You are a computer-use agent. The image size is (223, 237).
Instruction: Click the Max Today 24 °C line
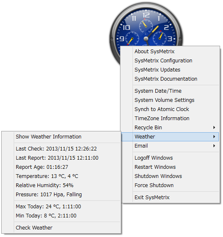pyautogui.click(x=61, y=207)
